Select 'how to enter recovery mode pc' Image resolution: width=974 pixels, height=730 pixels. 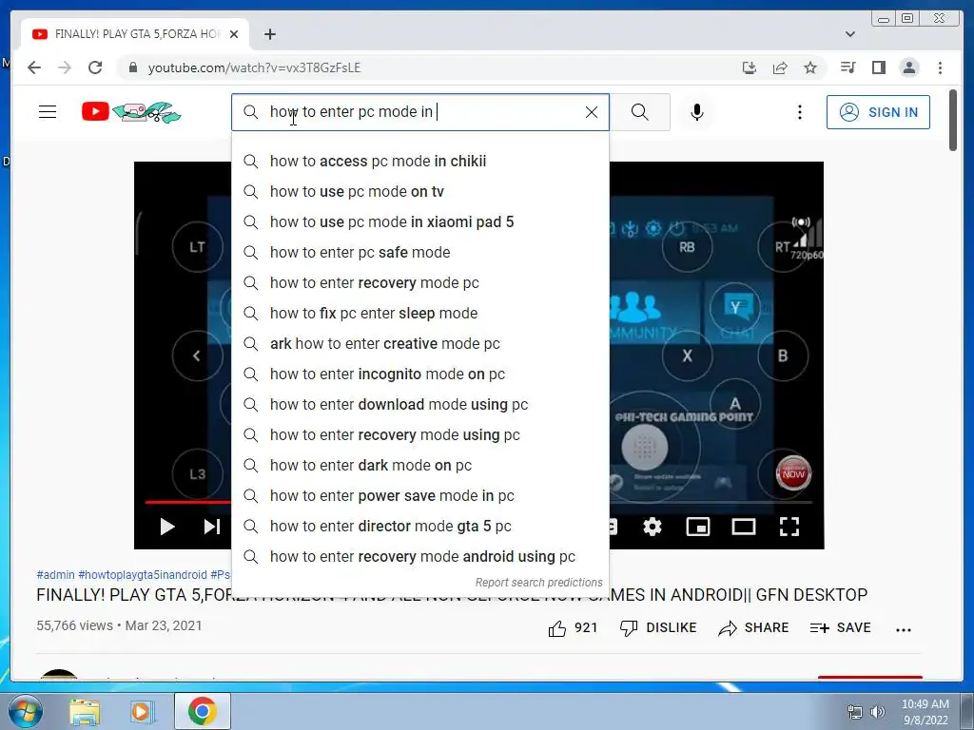(420, 283)
